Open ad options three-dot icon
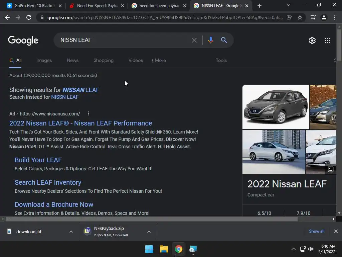This screenshot has width=342, height=257. 88,113
